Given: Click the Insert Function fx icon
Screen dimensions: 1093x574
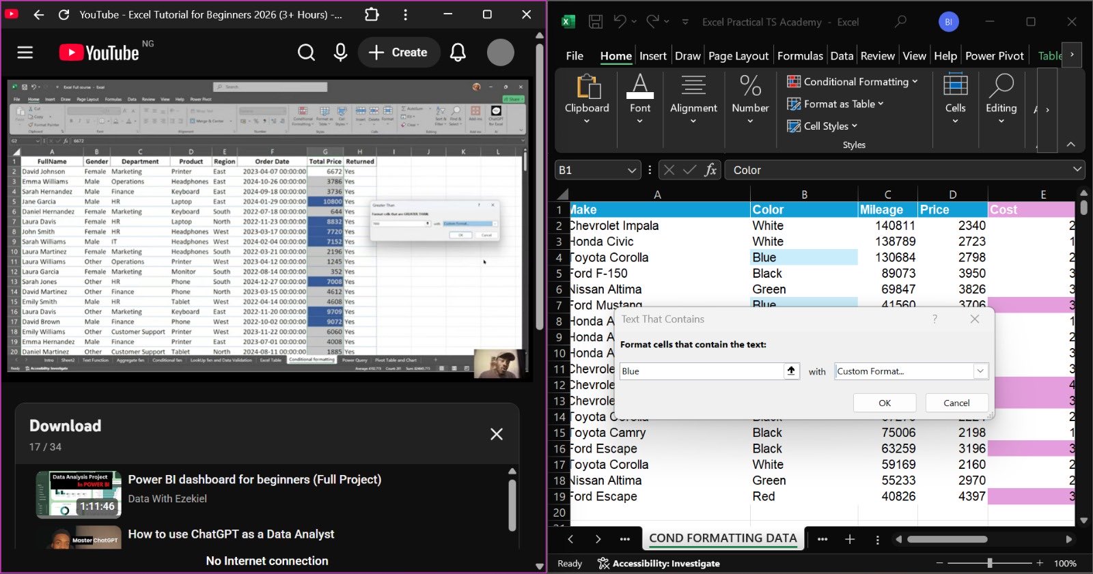Looking at the screenshot, I should (x=710, y=170).
